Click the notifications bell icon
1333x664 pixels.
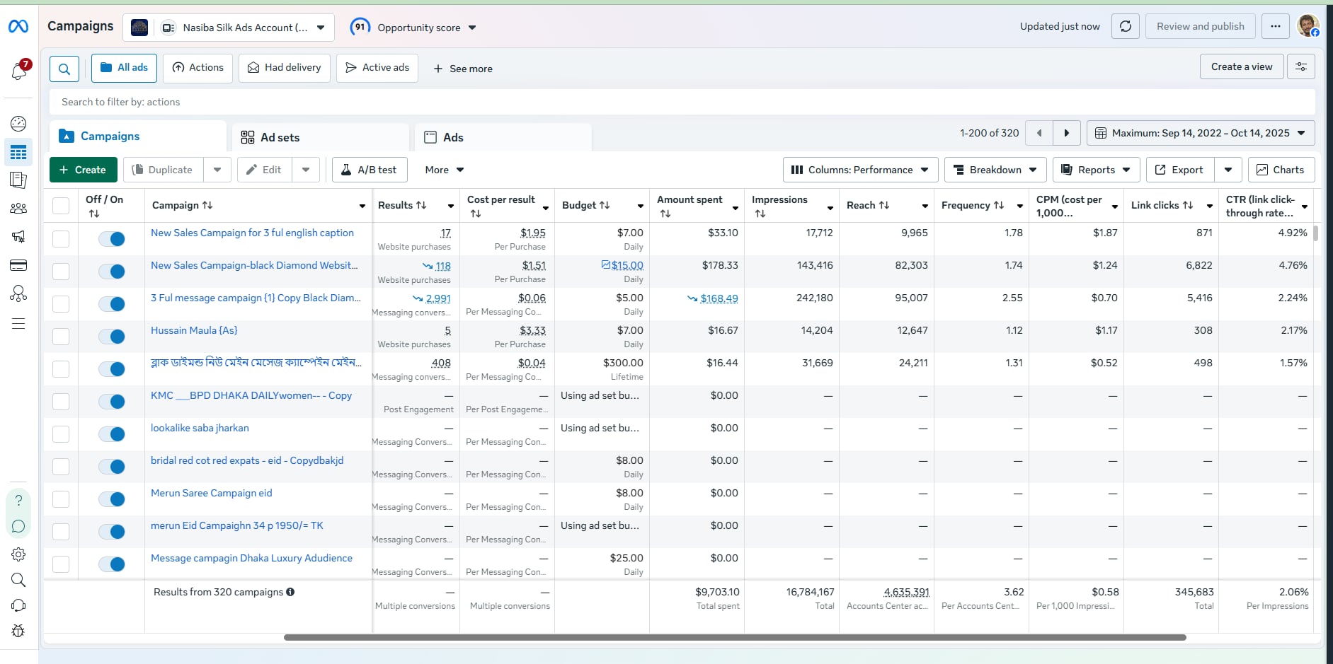tap(19, 71)
